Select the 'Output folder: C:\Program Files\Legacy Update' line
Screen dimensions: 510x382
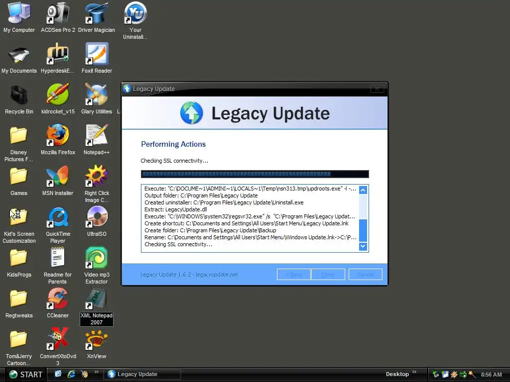click(201, 195)
